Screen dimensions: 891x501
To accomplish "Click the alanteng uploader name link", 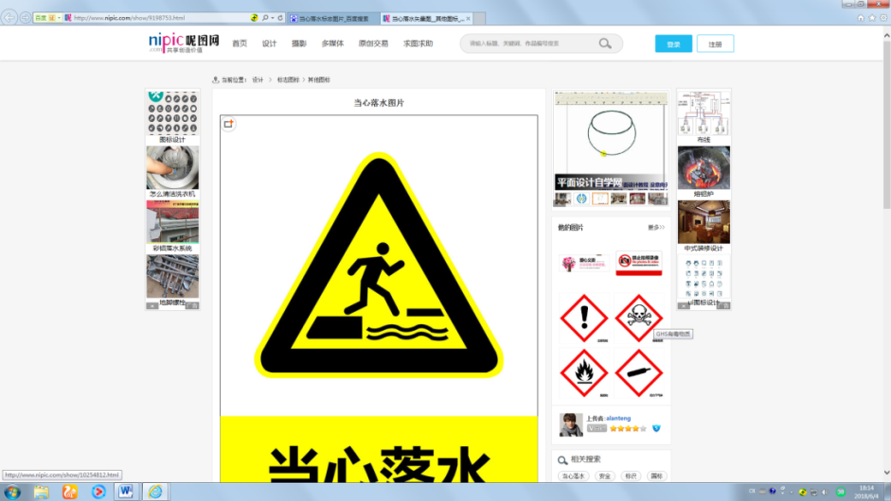I will (618, 417).
